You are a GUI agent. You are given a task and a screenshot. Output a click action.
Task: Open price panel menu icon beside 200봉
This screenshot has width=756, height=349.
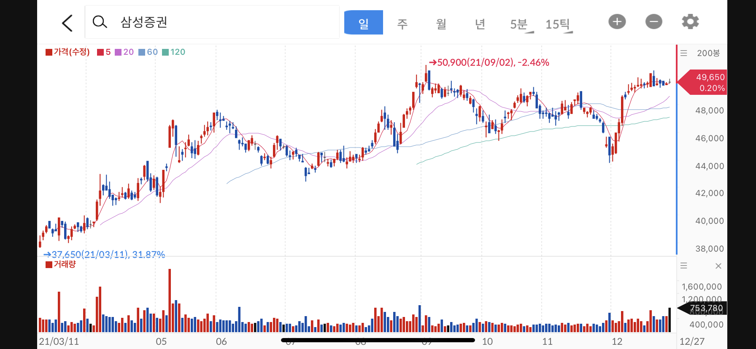tap(684, 53)
